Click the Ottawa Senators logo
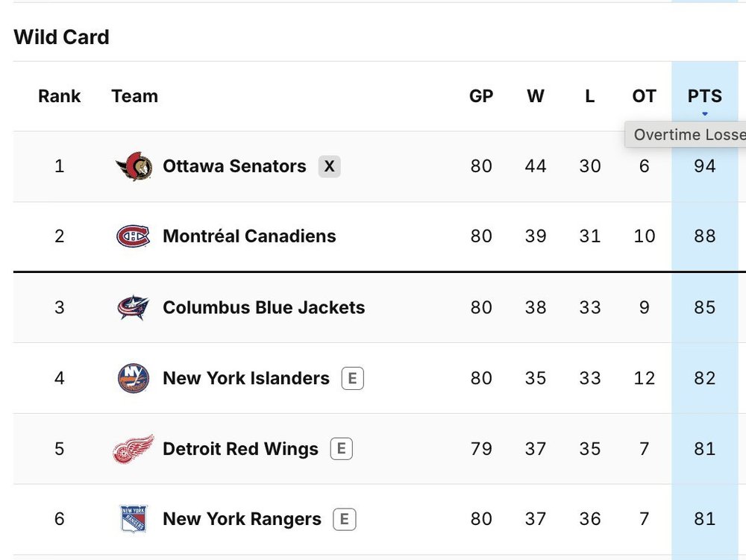The width and height of the screenshot is (746, 560). 134,166
